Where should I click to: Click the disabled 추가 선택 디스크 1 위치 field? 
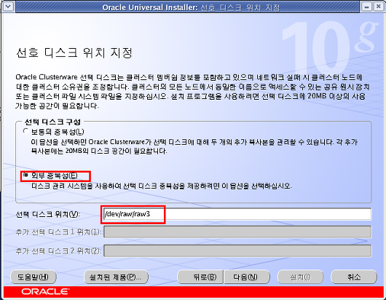[237, 232]
